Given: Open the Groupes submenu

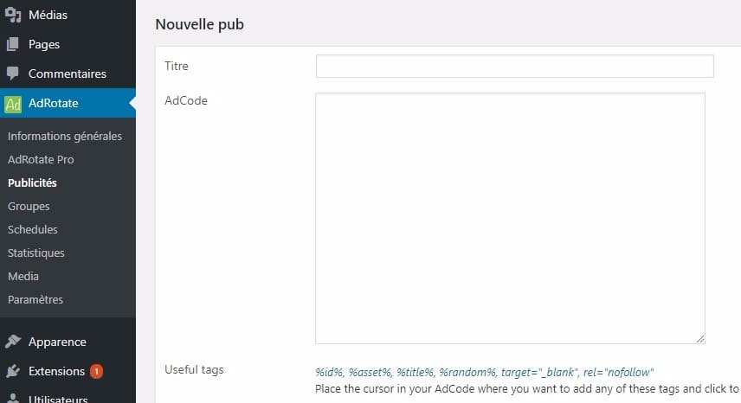Looking at the screenshot, I should pos(29,206).
